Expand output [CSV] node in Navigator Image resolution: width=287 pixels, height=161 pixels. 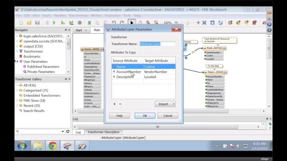(x=17, y=46)
